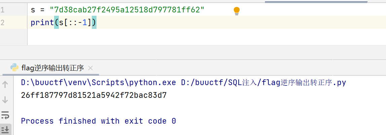Click the yellow lightbulb intention icon

[237, 11]
